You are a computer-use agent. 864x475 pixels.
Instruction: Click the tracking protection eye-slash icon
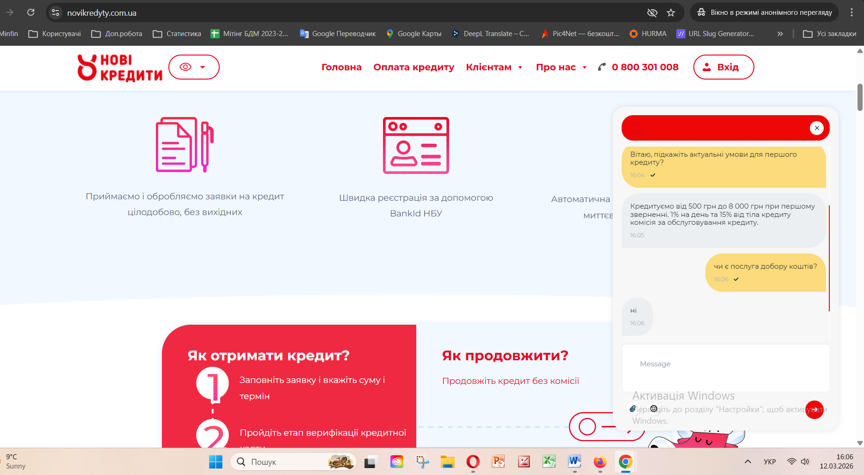click(652, 12)
